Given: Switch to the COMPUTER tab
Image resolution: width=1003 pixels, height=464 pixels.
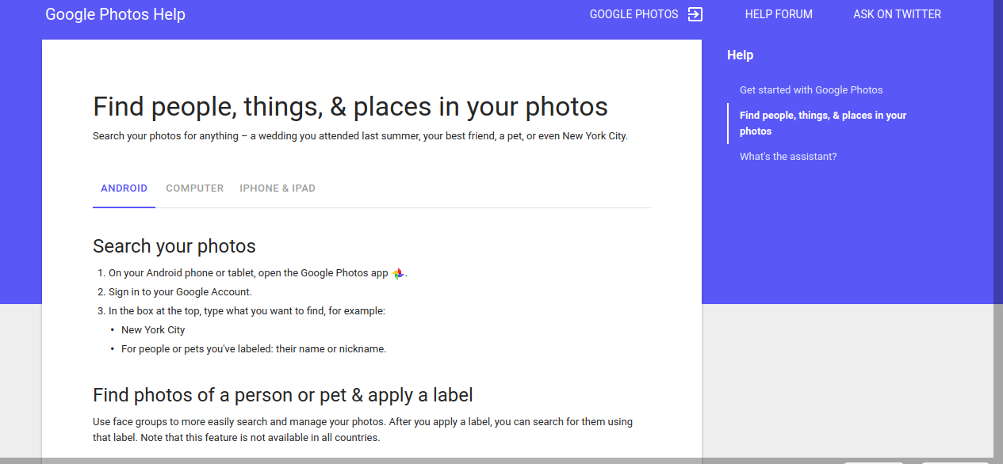Looking at the screenshot, I should pyautogui.click(x=194, y=188).
